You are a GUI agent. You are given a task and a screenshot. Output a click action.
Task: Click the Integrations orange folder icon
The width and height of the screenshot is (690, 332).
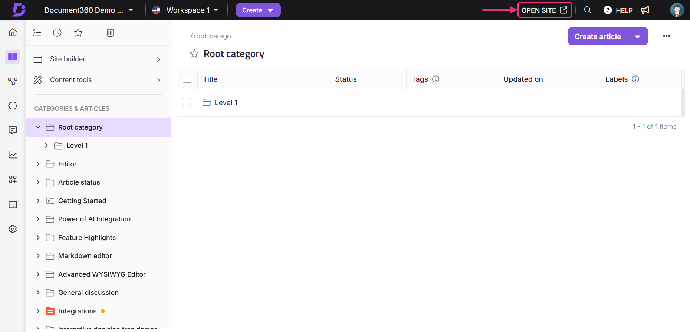pos(50,311)
